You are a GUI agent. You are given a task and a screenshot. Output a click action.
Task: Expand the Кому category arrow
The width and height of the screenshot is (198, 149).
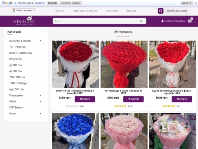[41, 113]
